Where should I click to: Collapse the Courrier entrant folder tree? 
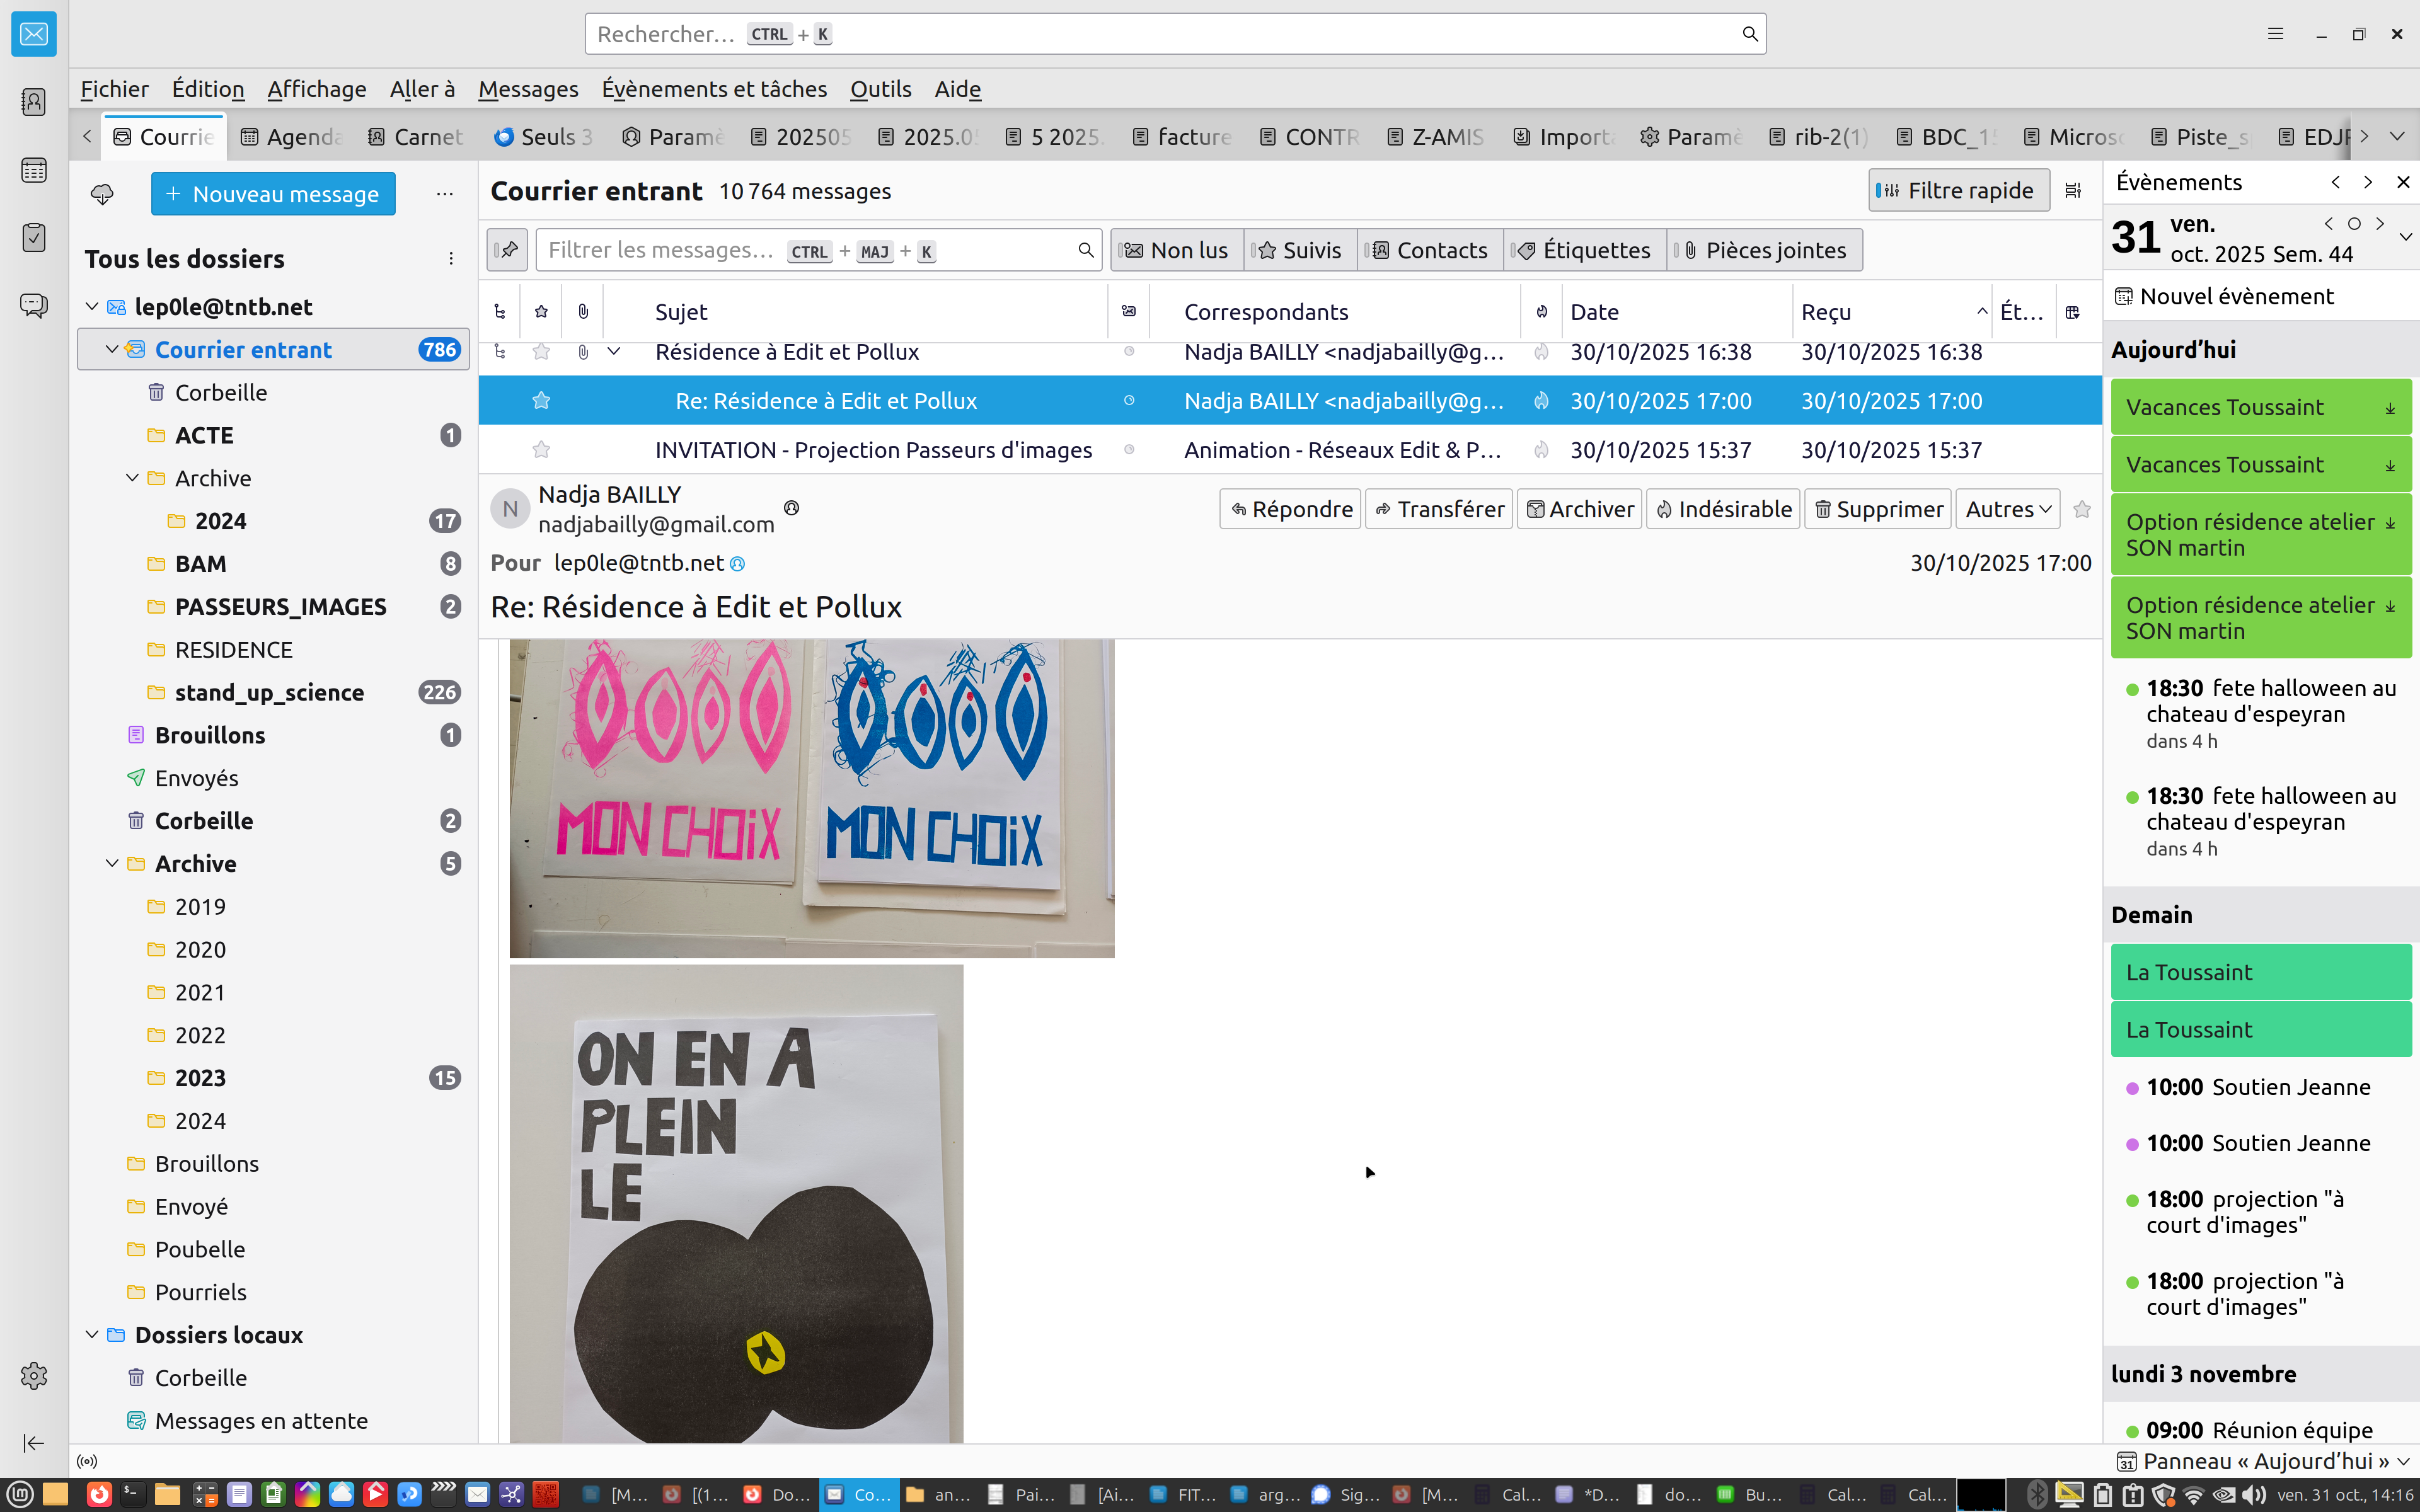pyautogui.click(x=112, y=349)
